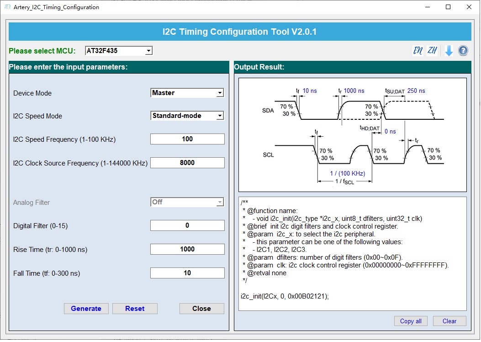Clear the output result text
The height and width of the screenshot is (342, 481).
pyautogui.click(x=449, y=321)
